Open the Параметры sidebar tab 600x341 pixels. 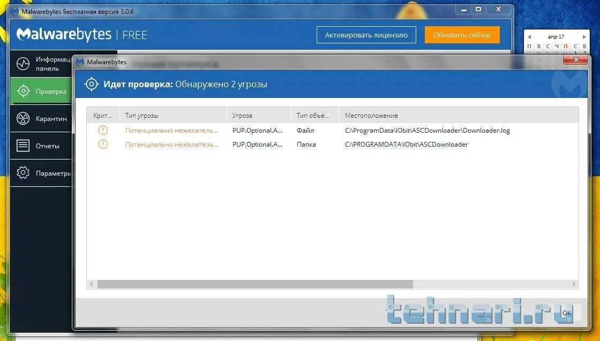tap(41, 173)
